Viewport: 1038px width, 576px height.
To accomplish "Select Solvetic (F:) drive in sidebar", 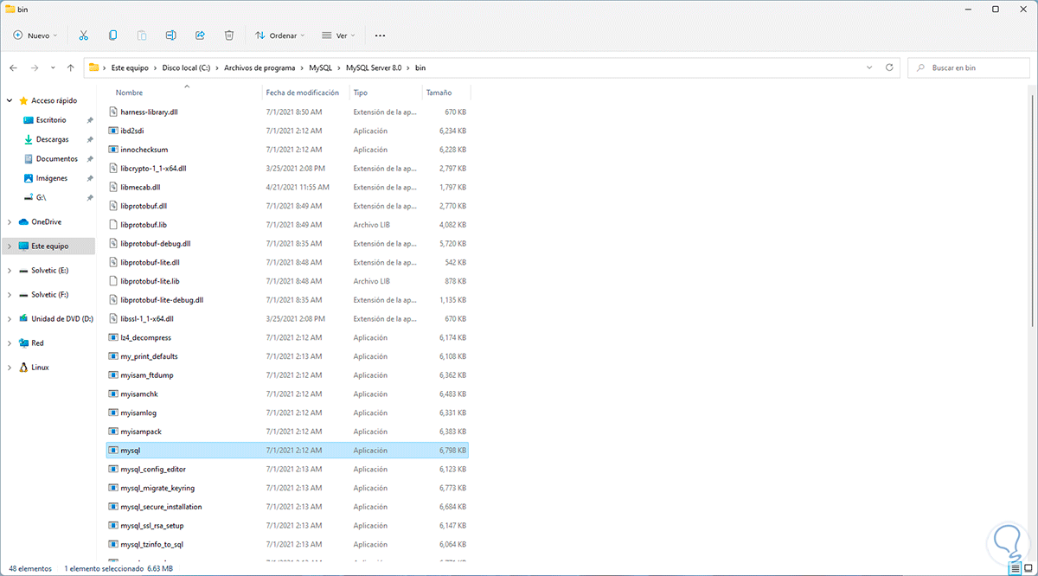I will [49, 295].
